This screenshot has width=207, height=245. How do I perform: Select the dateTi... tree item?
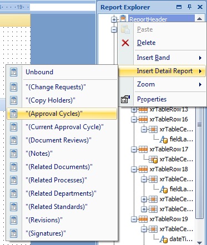(x=181, y=239)
